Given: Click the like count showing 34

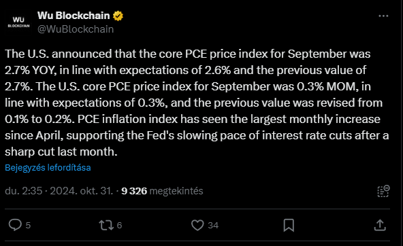Looking at the screenshot, I should click(x=213, y=225).
